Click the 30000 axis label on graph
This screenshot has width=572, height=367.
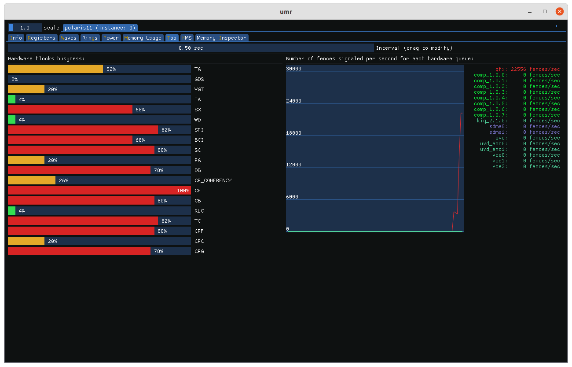pos(293,69)
